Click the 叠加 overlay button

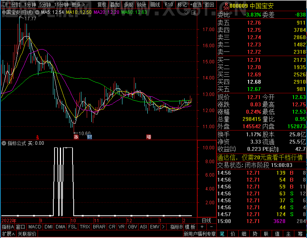[115, 5]
